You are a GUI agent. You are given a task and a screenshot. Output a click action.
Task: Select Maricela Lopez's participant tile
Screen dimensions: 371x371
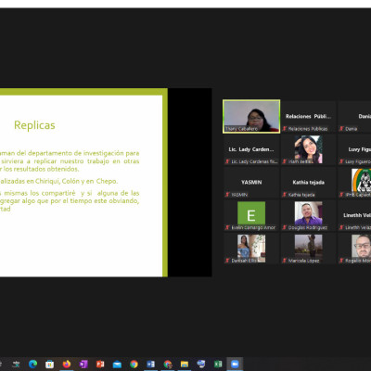click(309, 249)
